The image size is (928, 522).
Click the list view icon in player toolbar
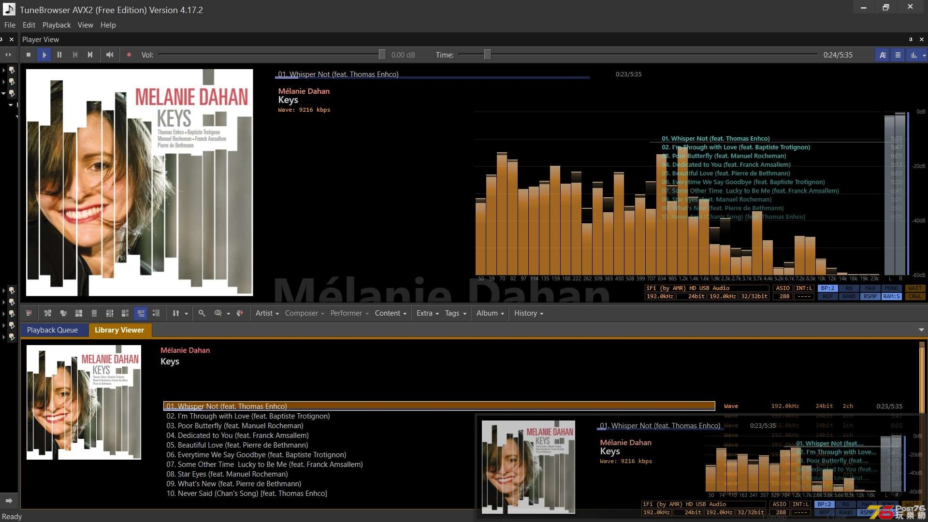click(898, 55)
